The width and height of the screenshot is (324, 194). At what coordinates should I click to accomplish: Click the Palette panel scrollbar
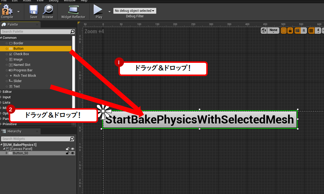[x=73, y=72]
